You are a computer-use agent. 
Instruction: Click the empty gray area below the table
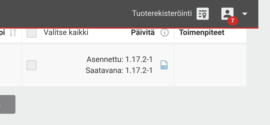coord(132,105)
